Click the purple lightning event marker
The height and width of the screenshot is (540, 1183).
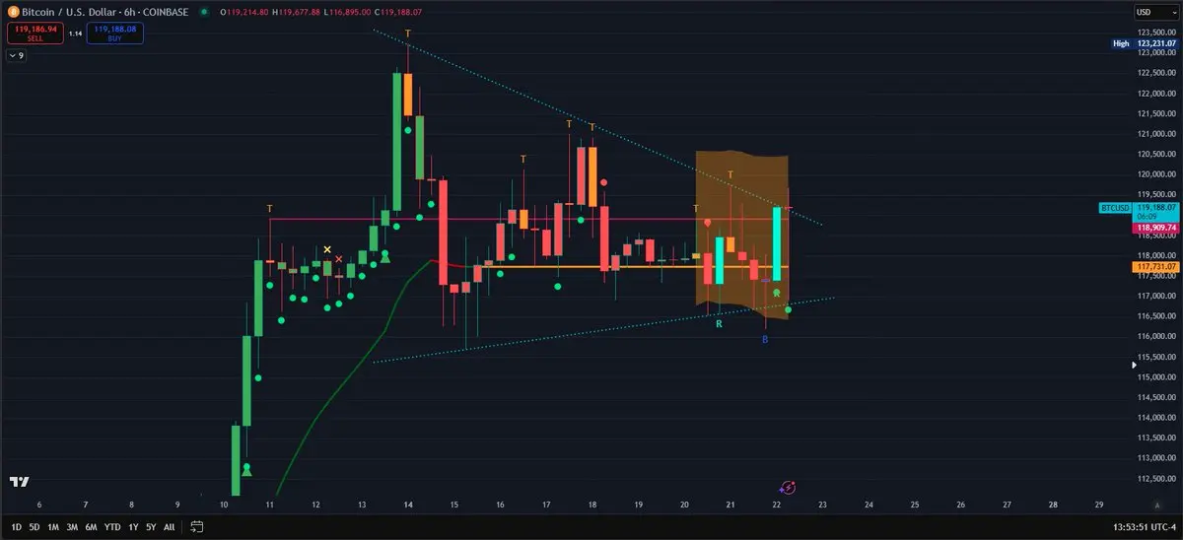tap(788, 487)
